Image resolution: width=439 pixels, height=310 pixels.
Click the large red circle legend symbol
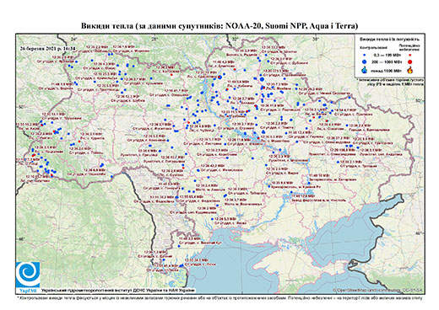(x=410, y=61)
